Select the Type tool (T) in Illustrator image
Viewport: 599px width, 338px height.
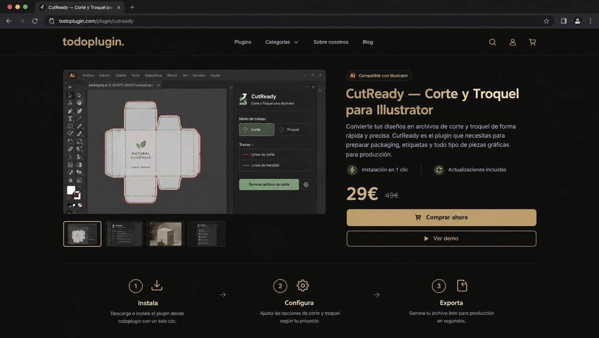[70, 119]
